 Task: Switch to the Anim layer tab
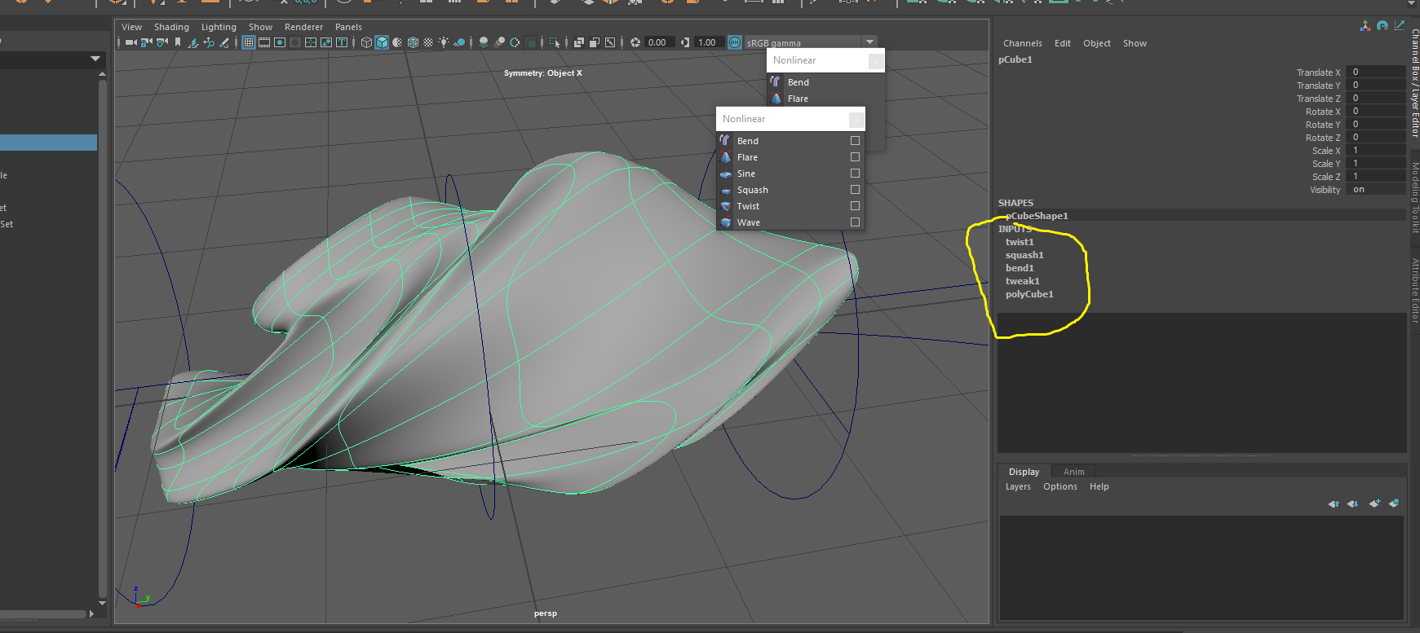pyautogui.click(x=1073, y=472)
